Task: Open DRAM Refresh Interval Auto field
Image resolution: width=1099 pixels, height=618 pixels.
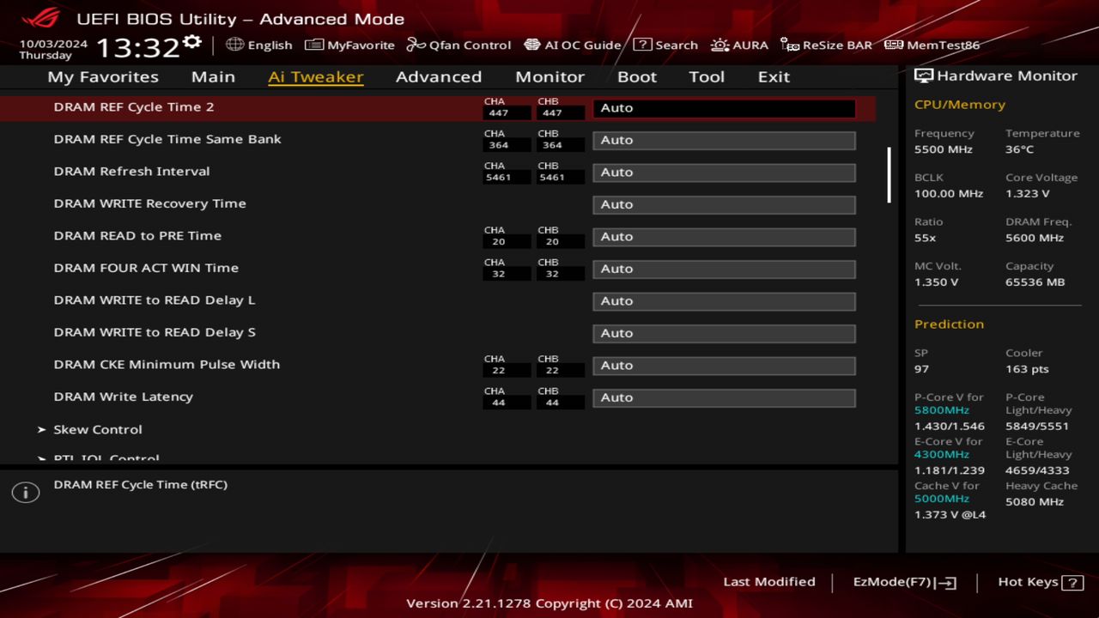Action: click(x=724, y=173)
